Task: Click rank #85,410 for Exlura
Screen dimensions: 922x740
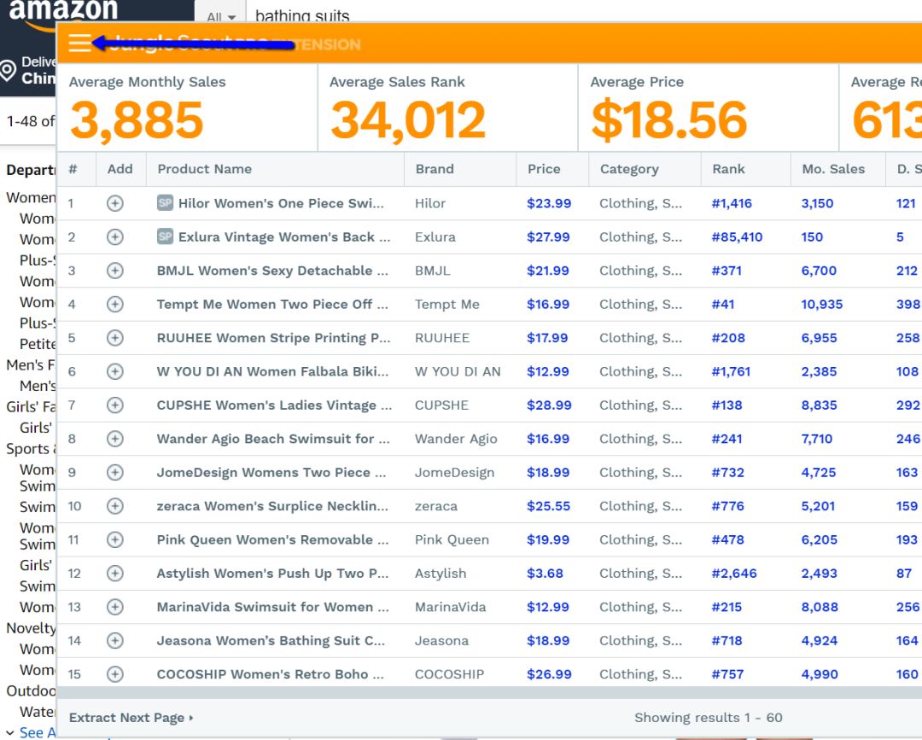Action: [x=737, y=237]
